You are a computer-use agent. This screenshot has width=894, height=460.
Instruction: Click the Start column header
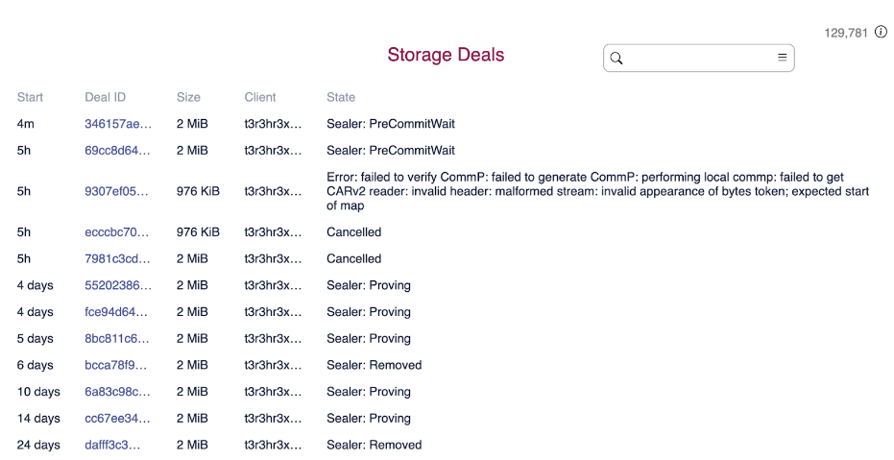coord(30,97)
